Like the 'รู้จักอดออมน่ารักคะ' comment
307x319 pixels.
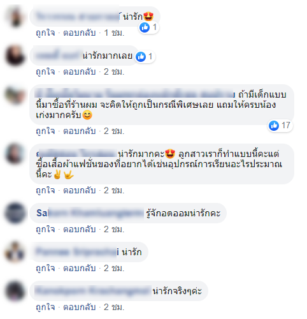point(45,229)
